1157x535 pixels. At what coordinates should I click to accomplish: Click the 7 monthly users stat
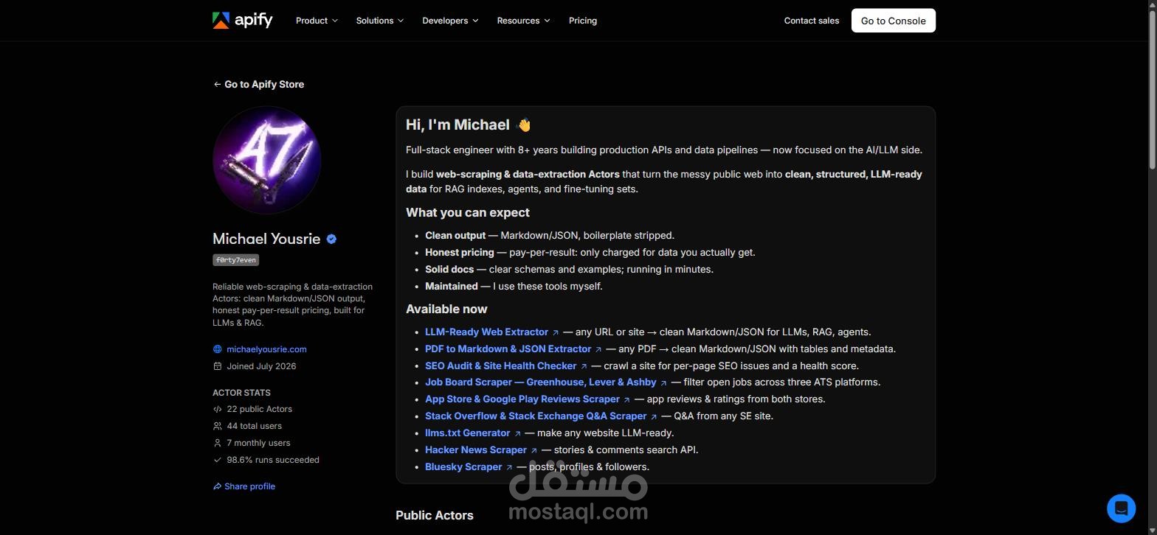tap(258, 443)
